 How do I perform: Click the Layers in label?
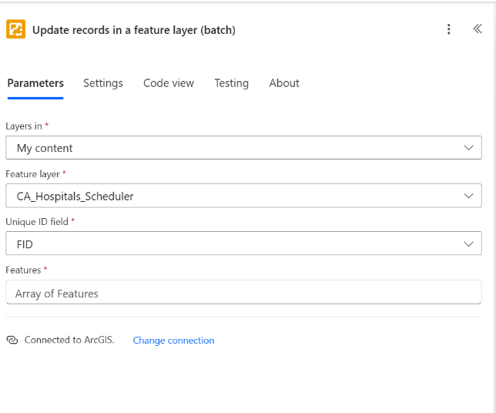[x=24, y=126]
